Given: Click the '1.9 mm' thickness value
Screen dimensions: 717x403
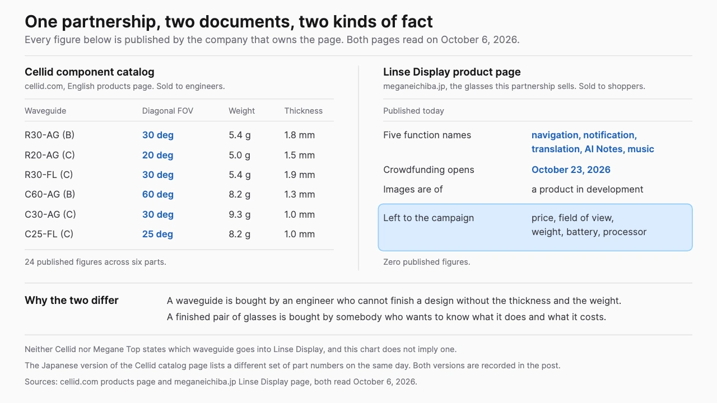Looking at the screenshot, I should (300, 175).
